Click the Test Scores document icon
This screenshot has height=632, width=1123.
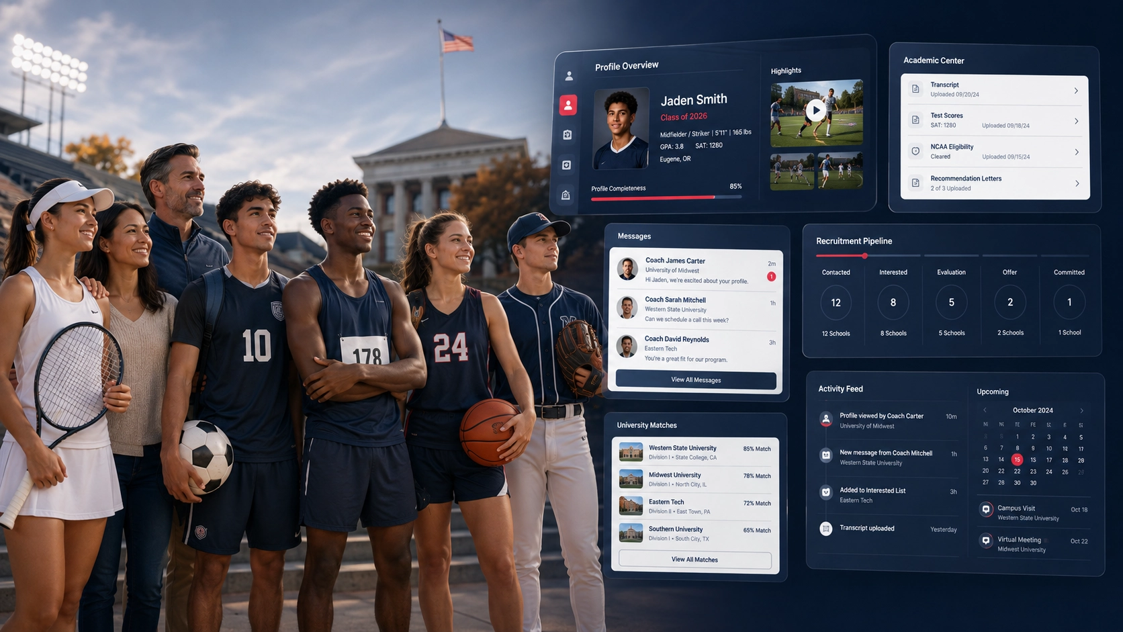coord(915,120)
